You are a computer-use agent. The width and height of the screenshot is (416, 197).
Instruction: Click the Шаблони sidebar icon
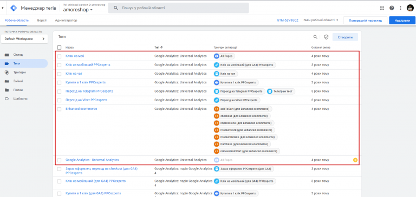(7, 98)
